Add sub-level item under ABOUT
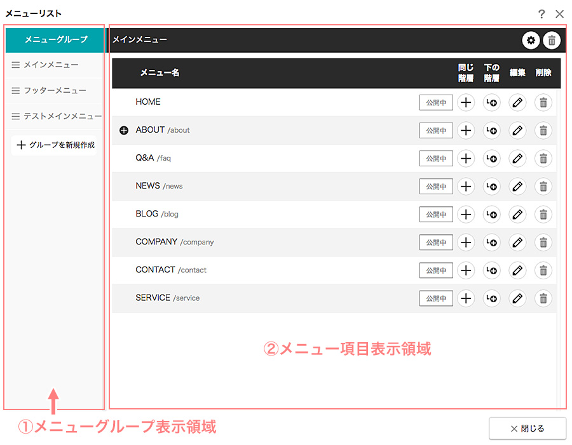This screenshot has height=445, width=572. [492, 131]
